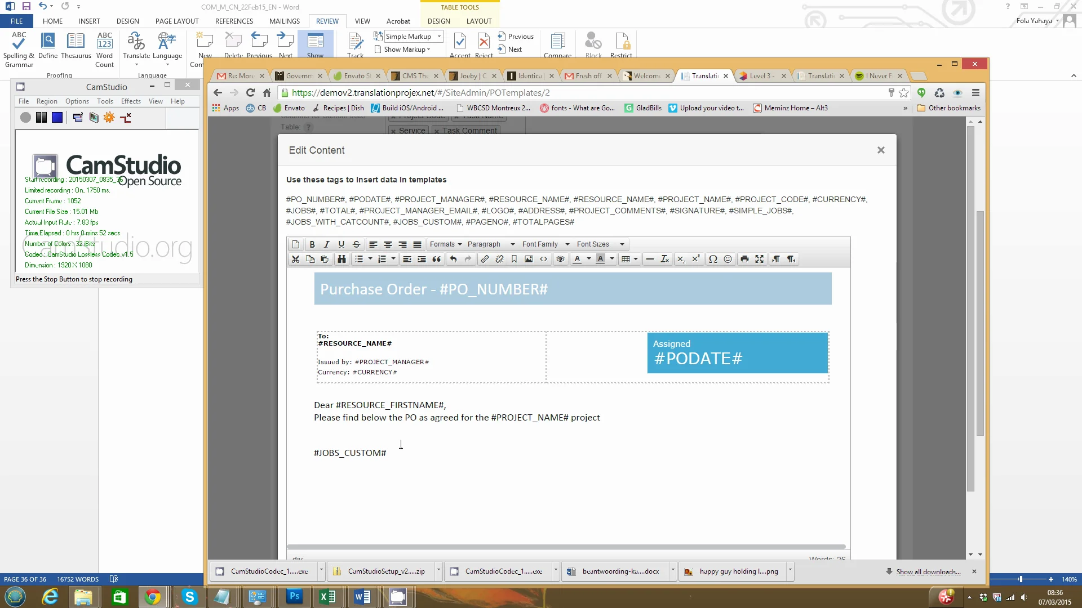Viewport: 1082px width, 608px height.
Task: Toggle Italic formatting in editor
Action: coord(326,244)
